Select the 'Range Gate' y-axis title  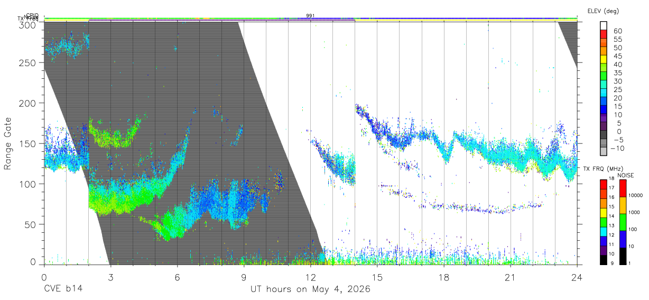pos(8,144)
